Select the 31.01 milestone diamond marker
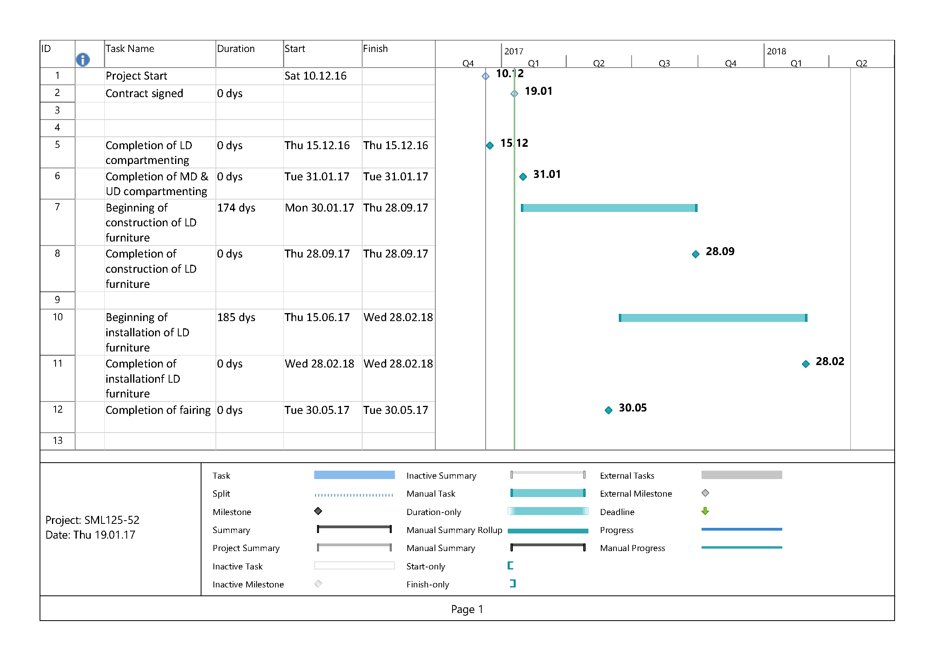Viewport: 935px width, 661px height. (523, 177)
